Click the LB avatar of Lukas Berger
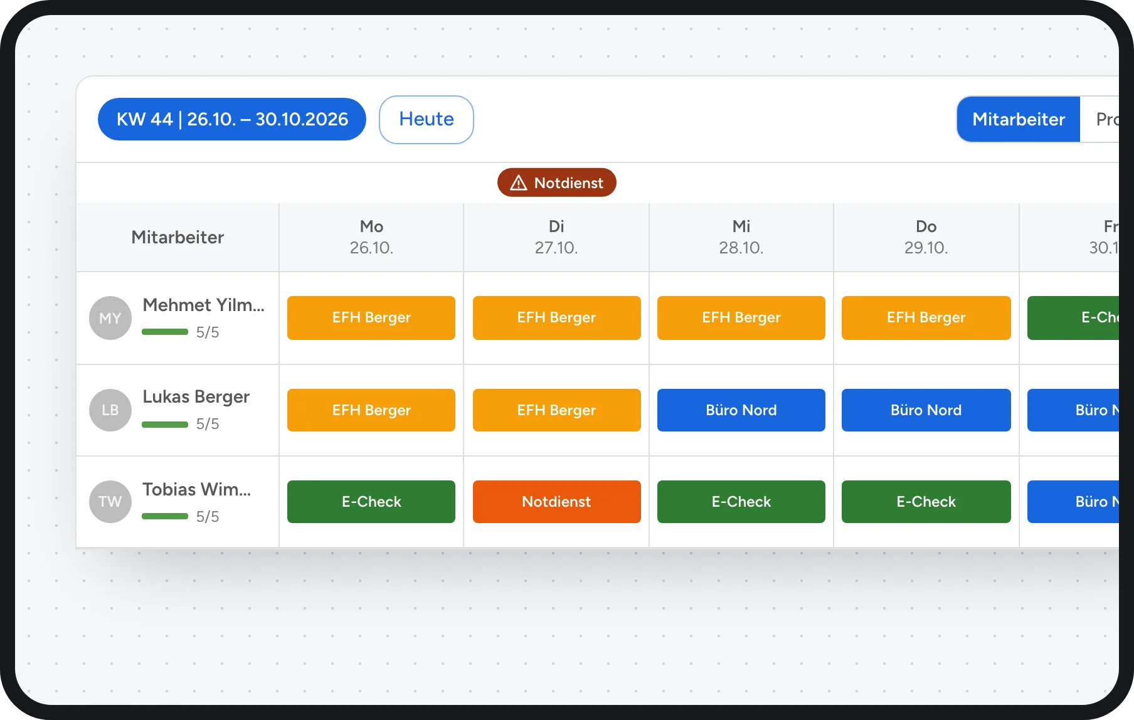Viewport: 1134px width, 720px height. tap(110, 410)
